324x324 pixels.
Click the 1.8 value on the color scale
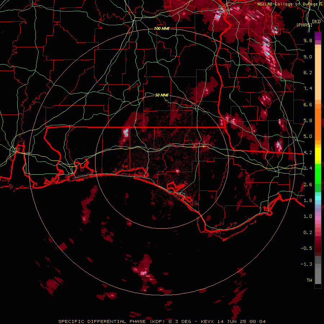(308, 201)
